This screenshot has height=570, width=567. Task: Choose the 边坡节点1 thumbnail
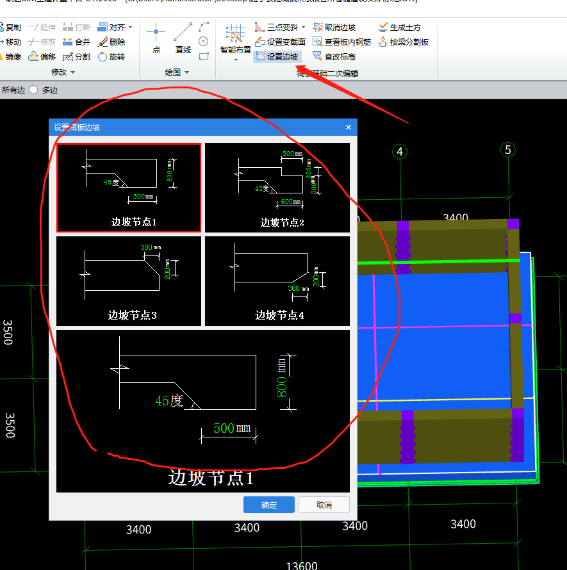click(129, 188)
